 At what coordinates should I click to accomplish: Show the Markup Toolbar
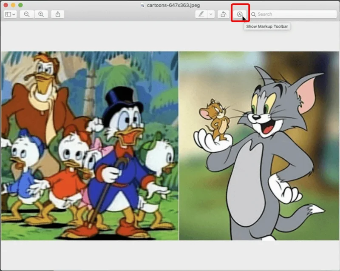pos(240,14)
